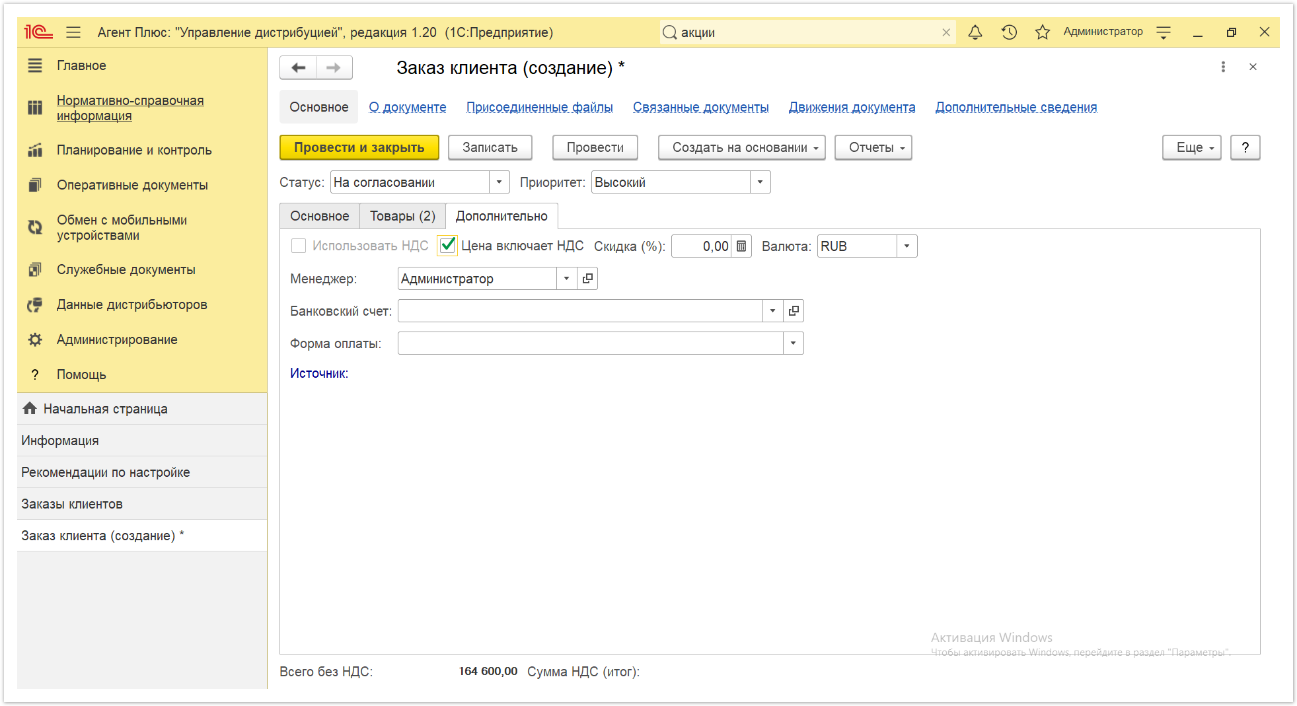The image size is (1297, 706).
Task: Expand Приоритет dropdown
Action: [x=760, y=182]
